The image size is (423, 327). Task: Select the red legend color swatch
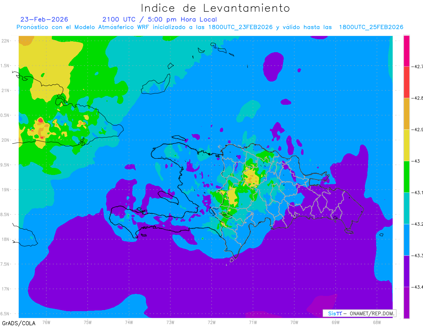(x=406, y=82)
